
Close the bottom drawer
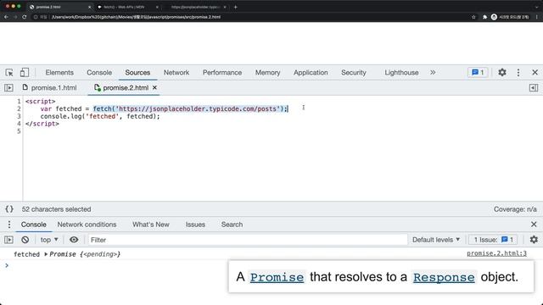coord(534,225)
